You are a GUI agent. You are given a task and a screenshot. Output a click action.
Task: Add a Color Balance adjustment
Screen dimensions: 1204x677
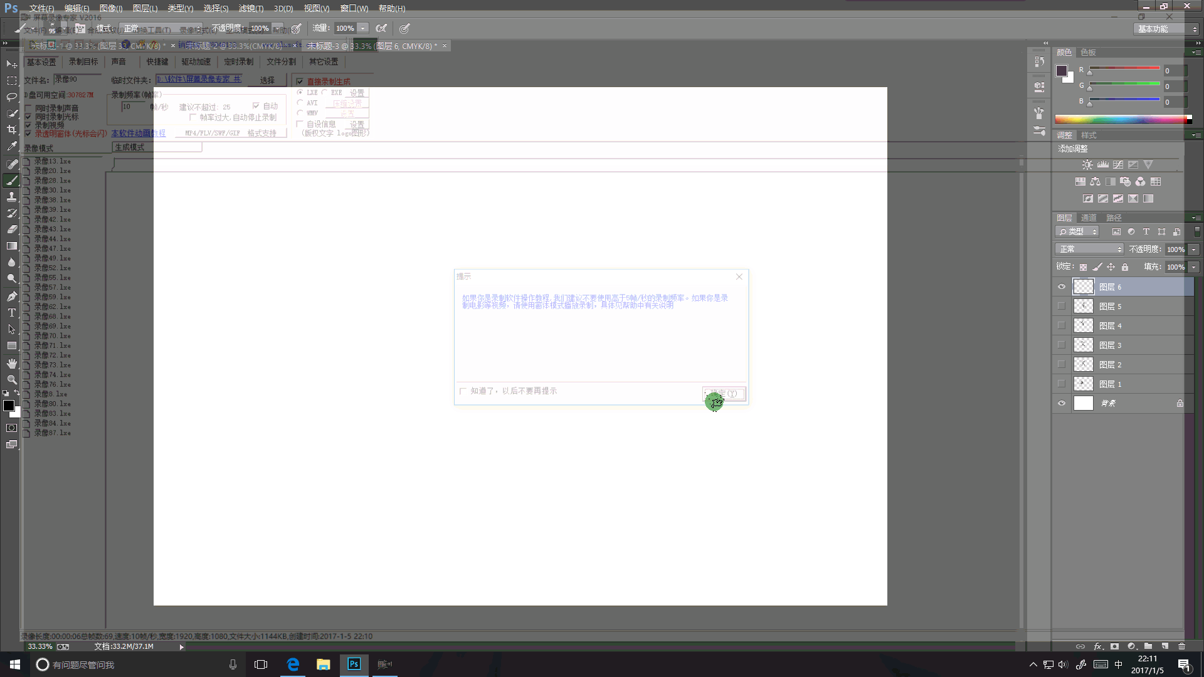click(1095, 182)
